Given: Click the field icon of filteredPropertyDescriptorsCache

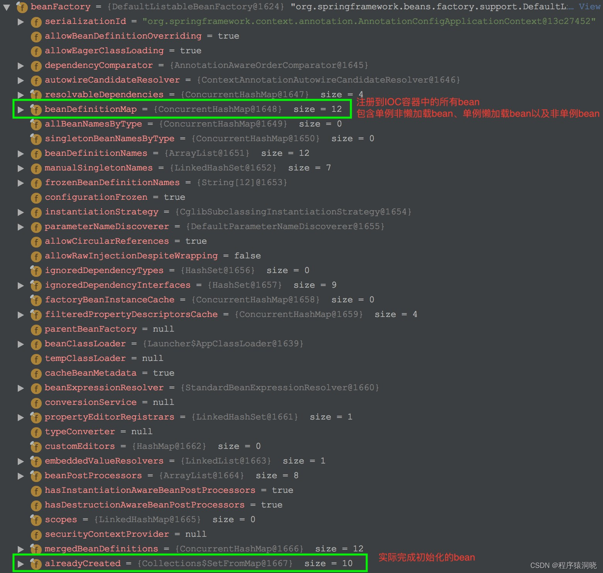Looking at the screenshot, I should tap(36, 315).
